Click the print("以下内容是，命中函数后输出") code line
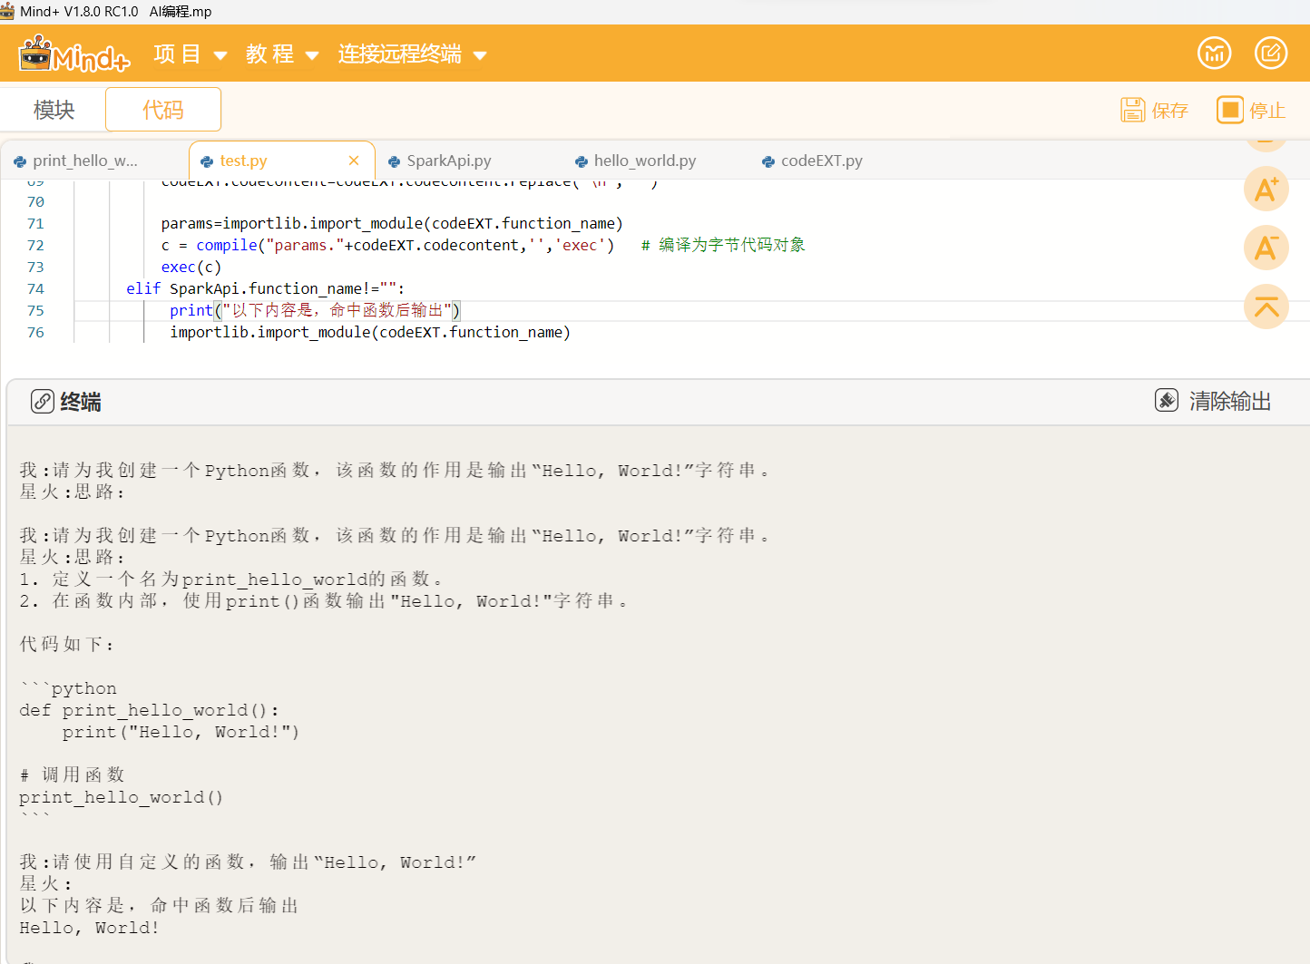1310x964 pixels. 315,310
